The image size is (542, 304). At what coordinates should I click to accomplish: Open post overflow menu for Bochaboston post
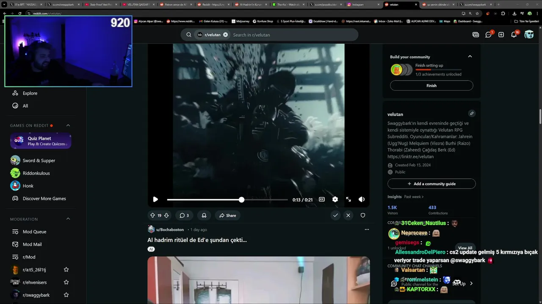pos(367,230)
